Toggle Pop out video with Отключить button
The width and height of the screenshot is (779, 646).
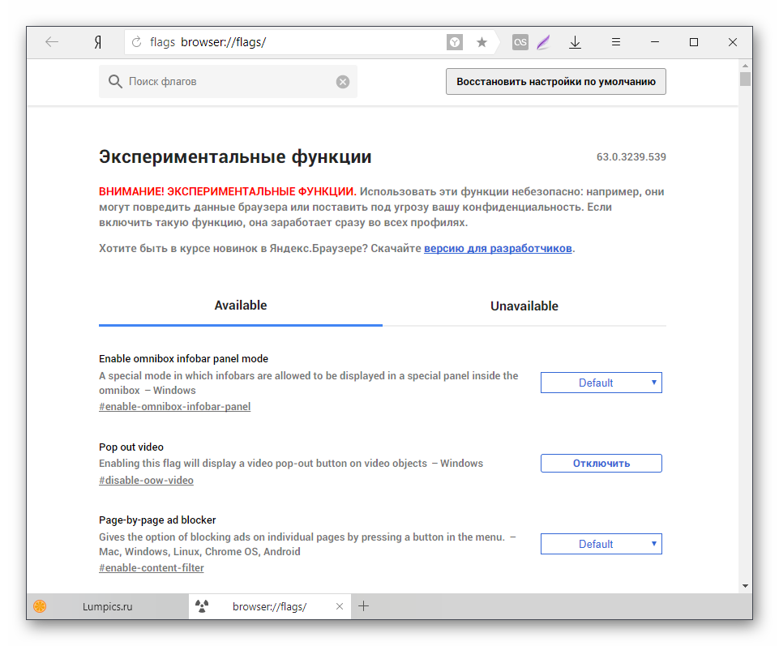[601, 464]
